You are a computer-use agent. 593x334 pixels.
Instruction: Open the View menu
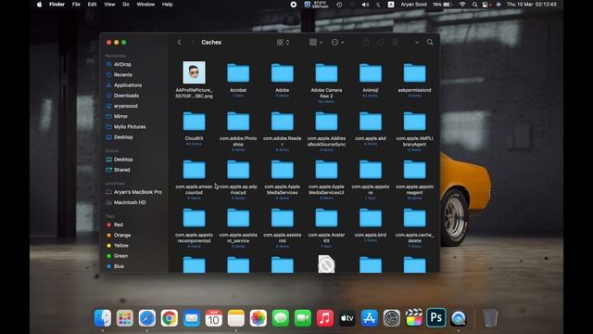tap(109, 5)
